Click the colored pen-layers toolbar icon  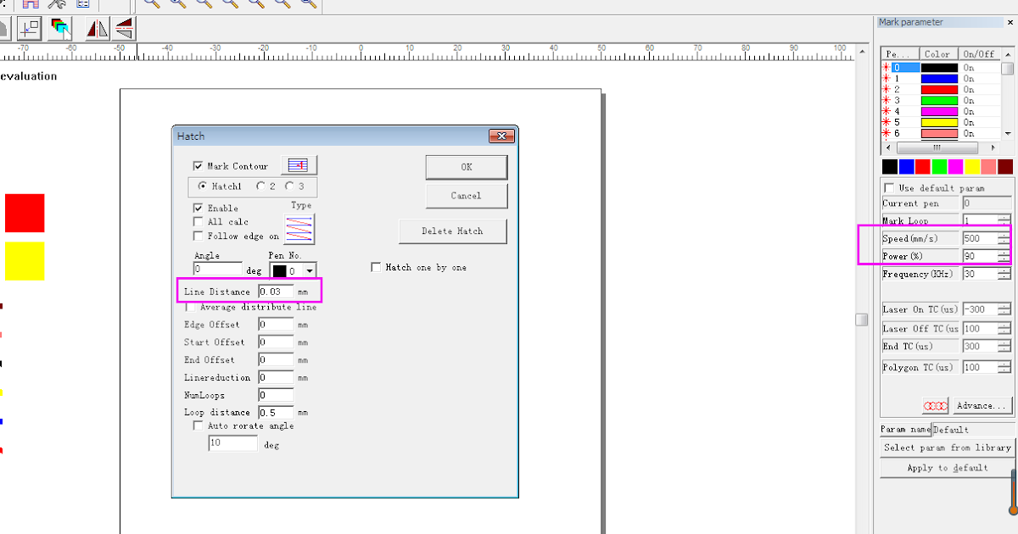coord(59,28)
